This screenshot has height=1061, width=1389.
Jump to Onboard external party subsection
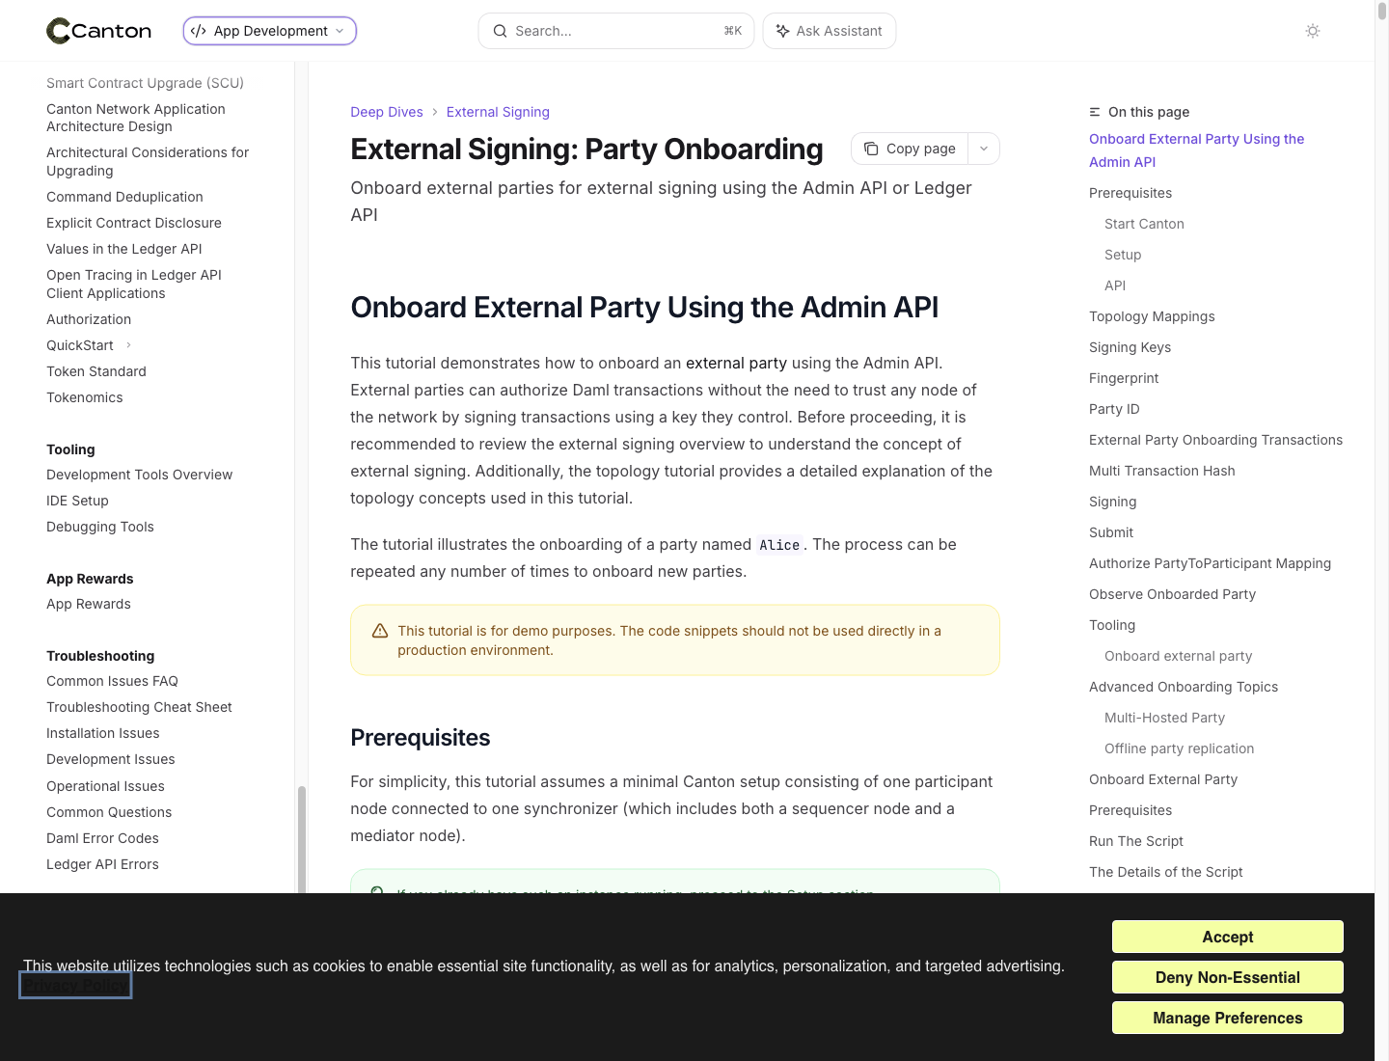pyautogui.click(x=1178, y=656)
